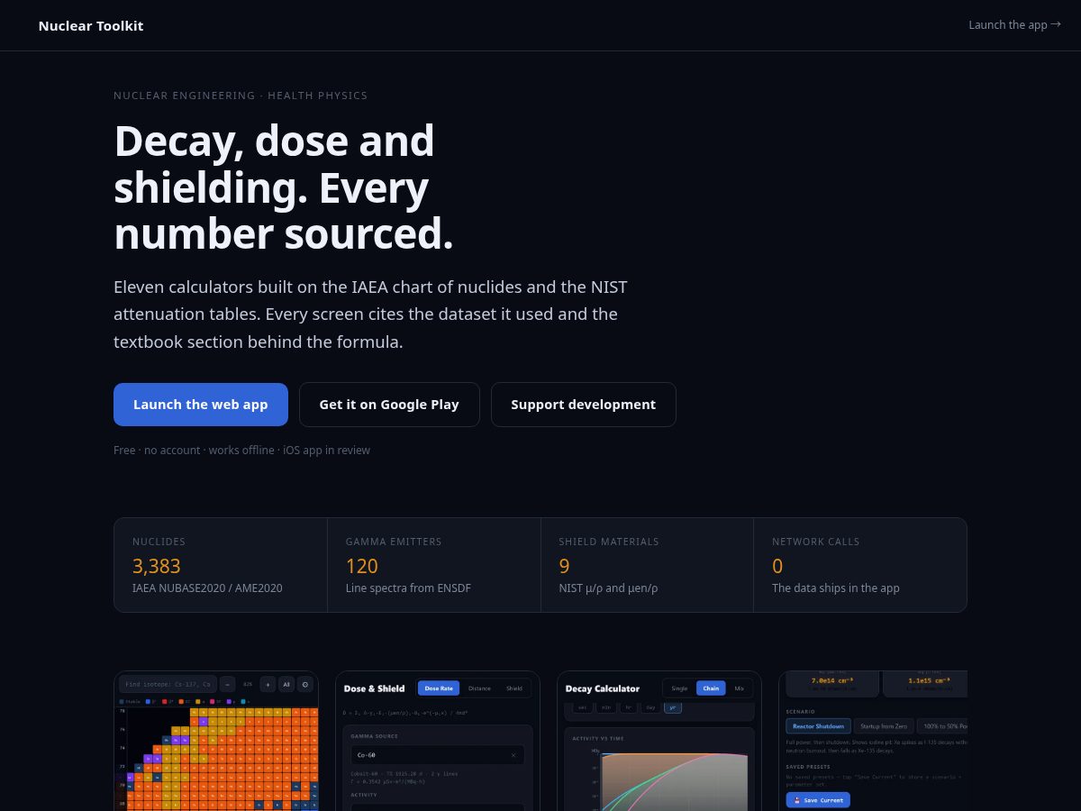Open the 'Launch the app' header link
Viewport: 1081px width, 811px height.
pyautogui.click(x=1014, y=25)
